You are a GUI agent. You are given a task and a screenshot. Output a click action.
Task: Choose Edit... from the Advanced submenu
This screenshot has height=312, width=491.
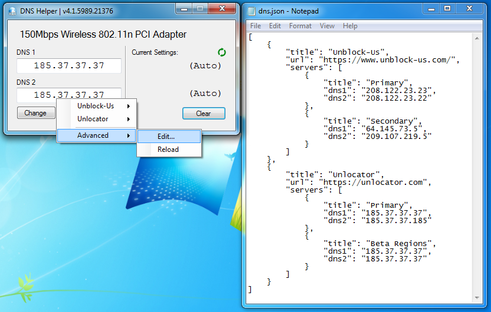[x=169, y=137]
